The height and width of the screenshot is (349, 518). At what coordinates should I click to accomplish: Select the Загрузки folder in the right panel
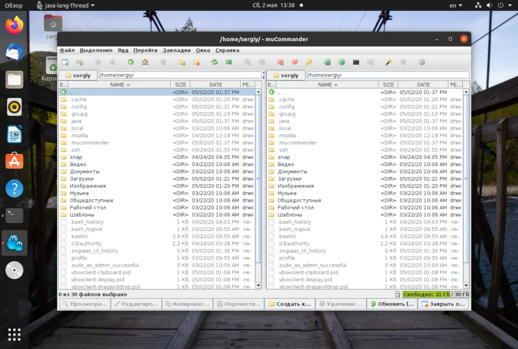tap(289, 179)
